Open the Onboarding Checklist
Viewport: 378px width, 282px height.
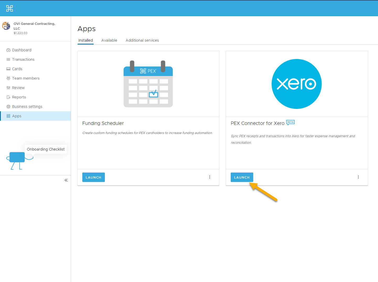(x=46, y=149)
